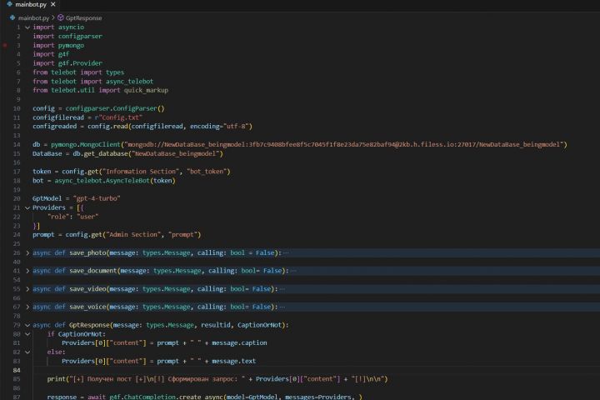The height and width of the screenshot is (400, 600).
Task: Click the 'gpt-4-turbo' string on line 20
Action: pos(97,198)
